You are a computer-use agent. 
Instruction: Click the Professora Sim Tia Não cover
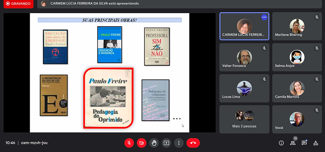tap(157, 47)
